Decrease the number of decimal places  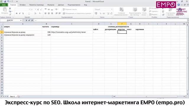click(x=111, y=14)
